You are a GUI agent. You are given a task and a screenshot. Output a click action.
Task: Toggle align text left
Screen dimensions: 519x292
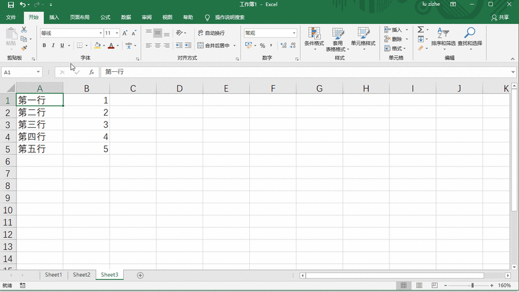149,46
